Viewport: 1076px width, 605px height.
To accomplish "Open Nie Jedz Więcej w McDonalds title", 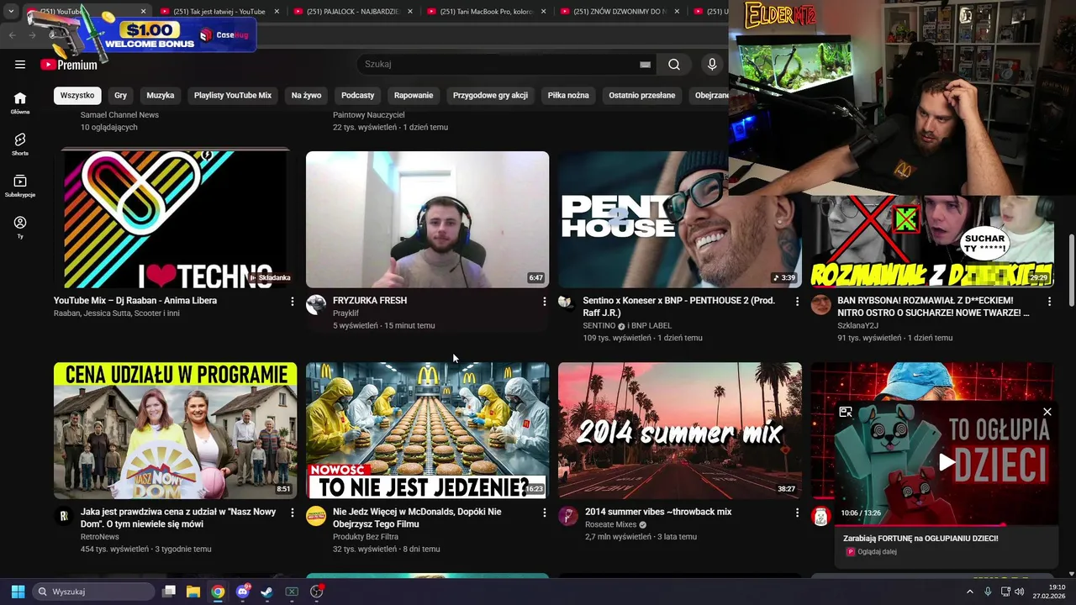I will click(x=417, y=518).
